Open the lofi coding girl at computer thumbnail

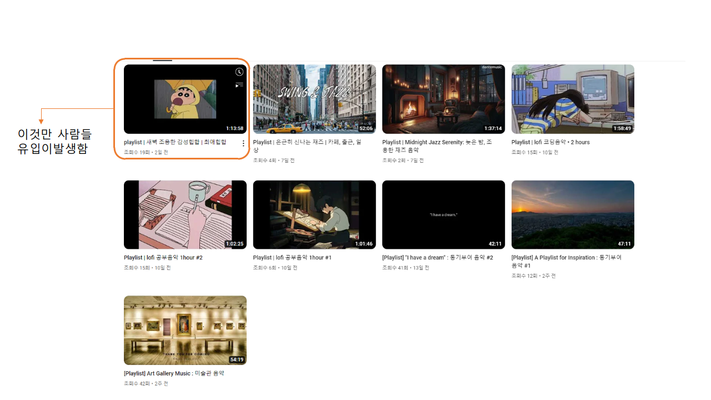tap(573, 99)
